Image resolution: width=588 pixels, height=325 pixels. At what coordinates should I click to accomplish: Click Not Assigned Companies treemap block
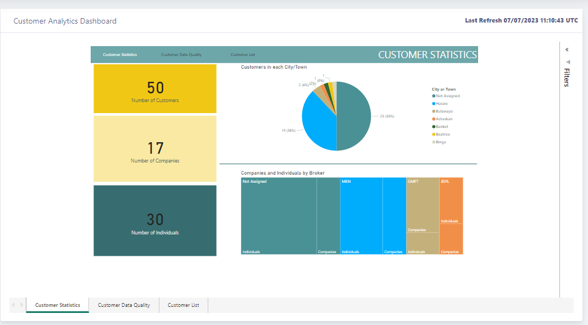coord(329,216)
